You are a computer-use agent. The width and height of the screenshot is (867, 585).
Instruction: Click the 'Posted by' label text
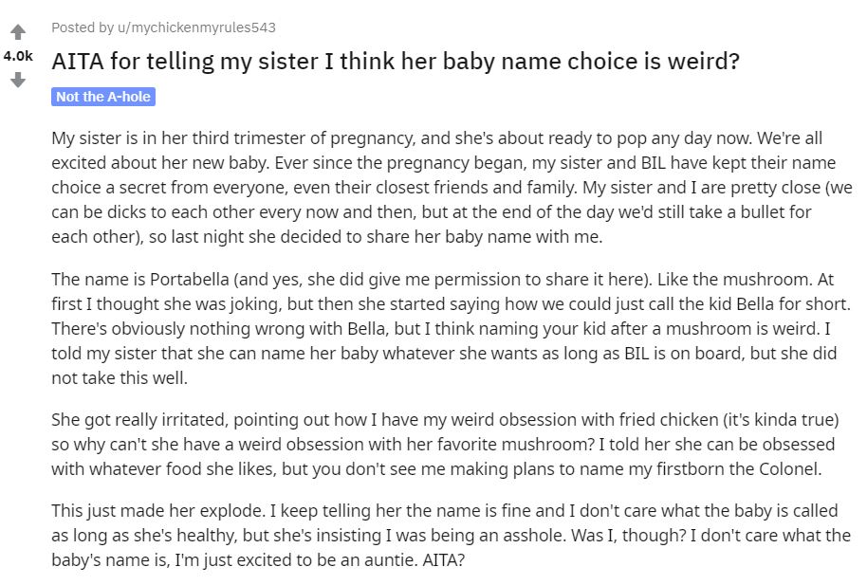83,27
